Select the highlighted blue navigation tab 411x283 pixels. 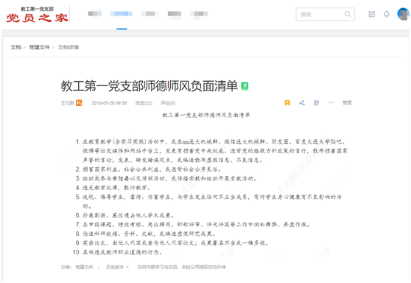(122, 14)
